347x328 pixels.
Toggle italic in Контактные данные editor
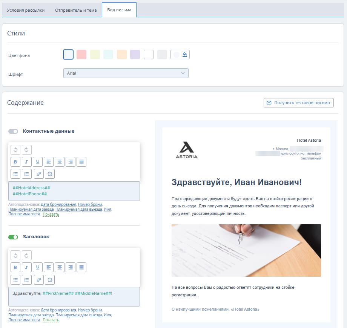point(26,162)
